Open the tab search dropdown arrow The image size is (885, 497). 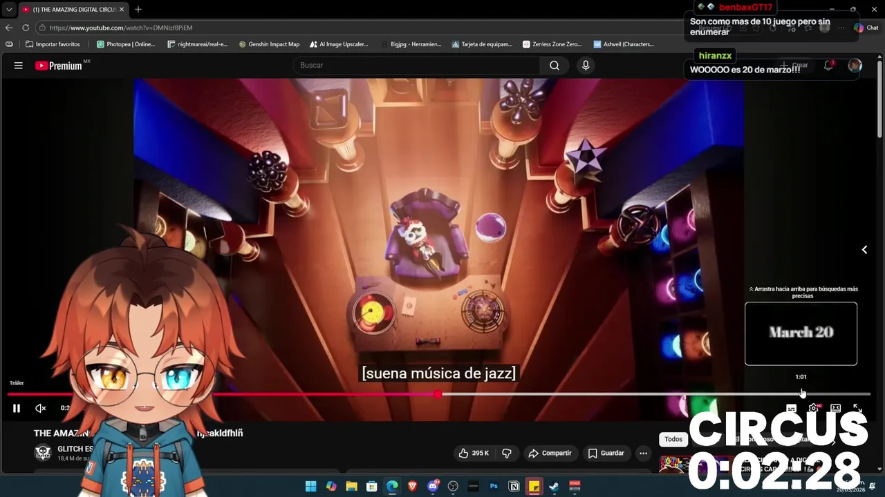click(9, 9)
